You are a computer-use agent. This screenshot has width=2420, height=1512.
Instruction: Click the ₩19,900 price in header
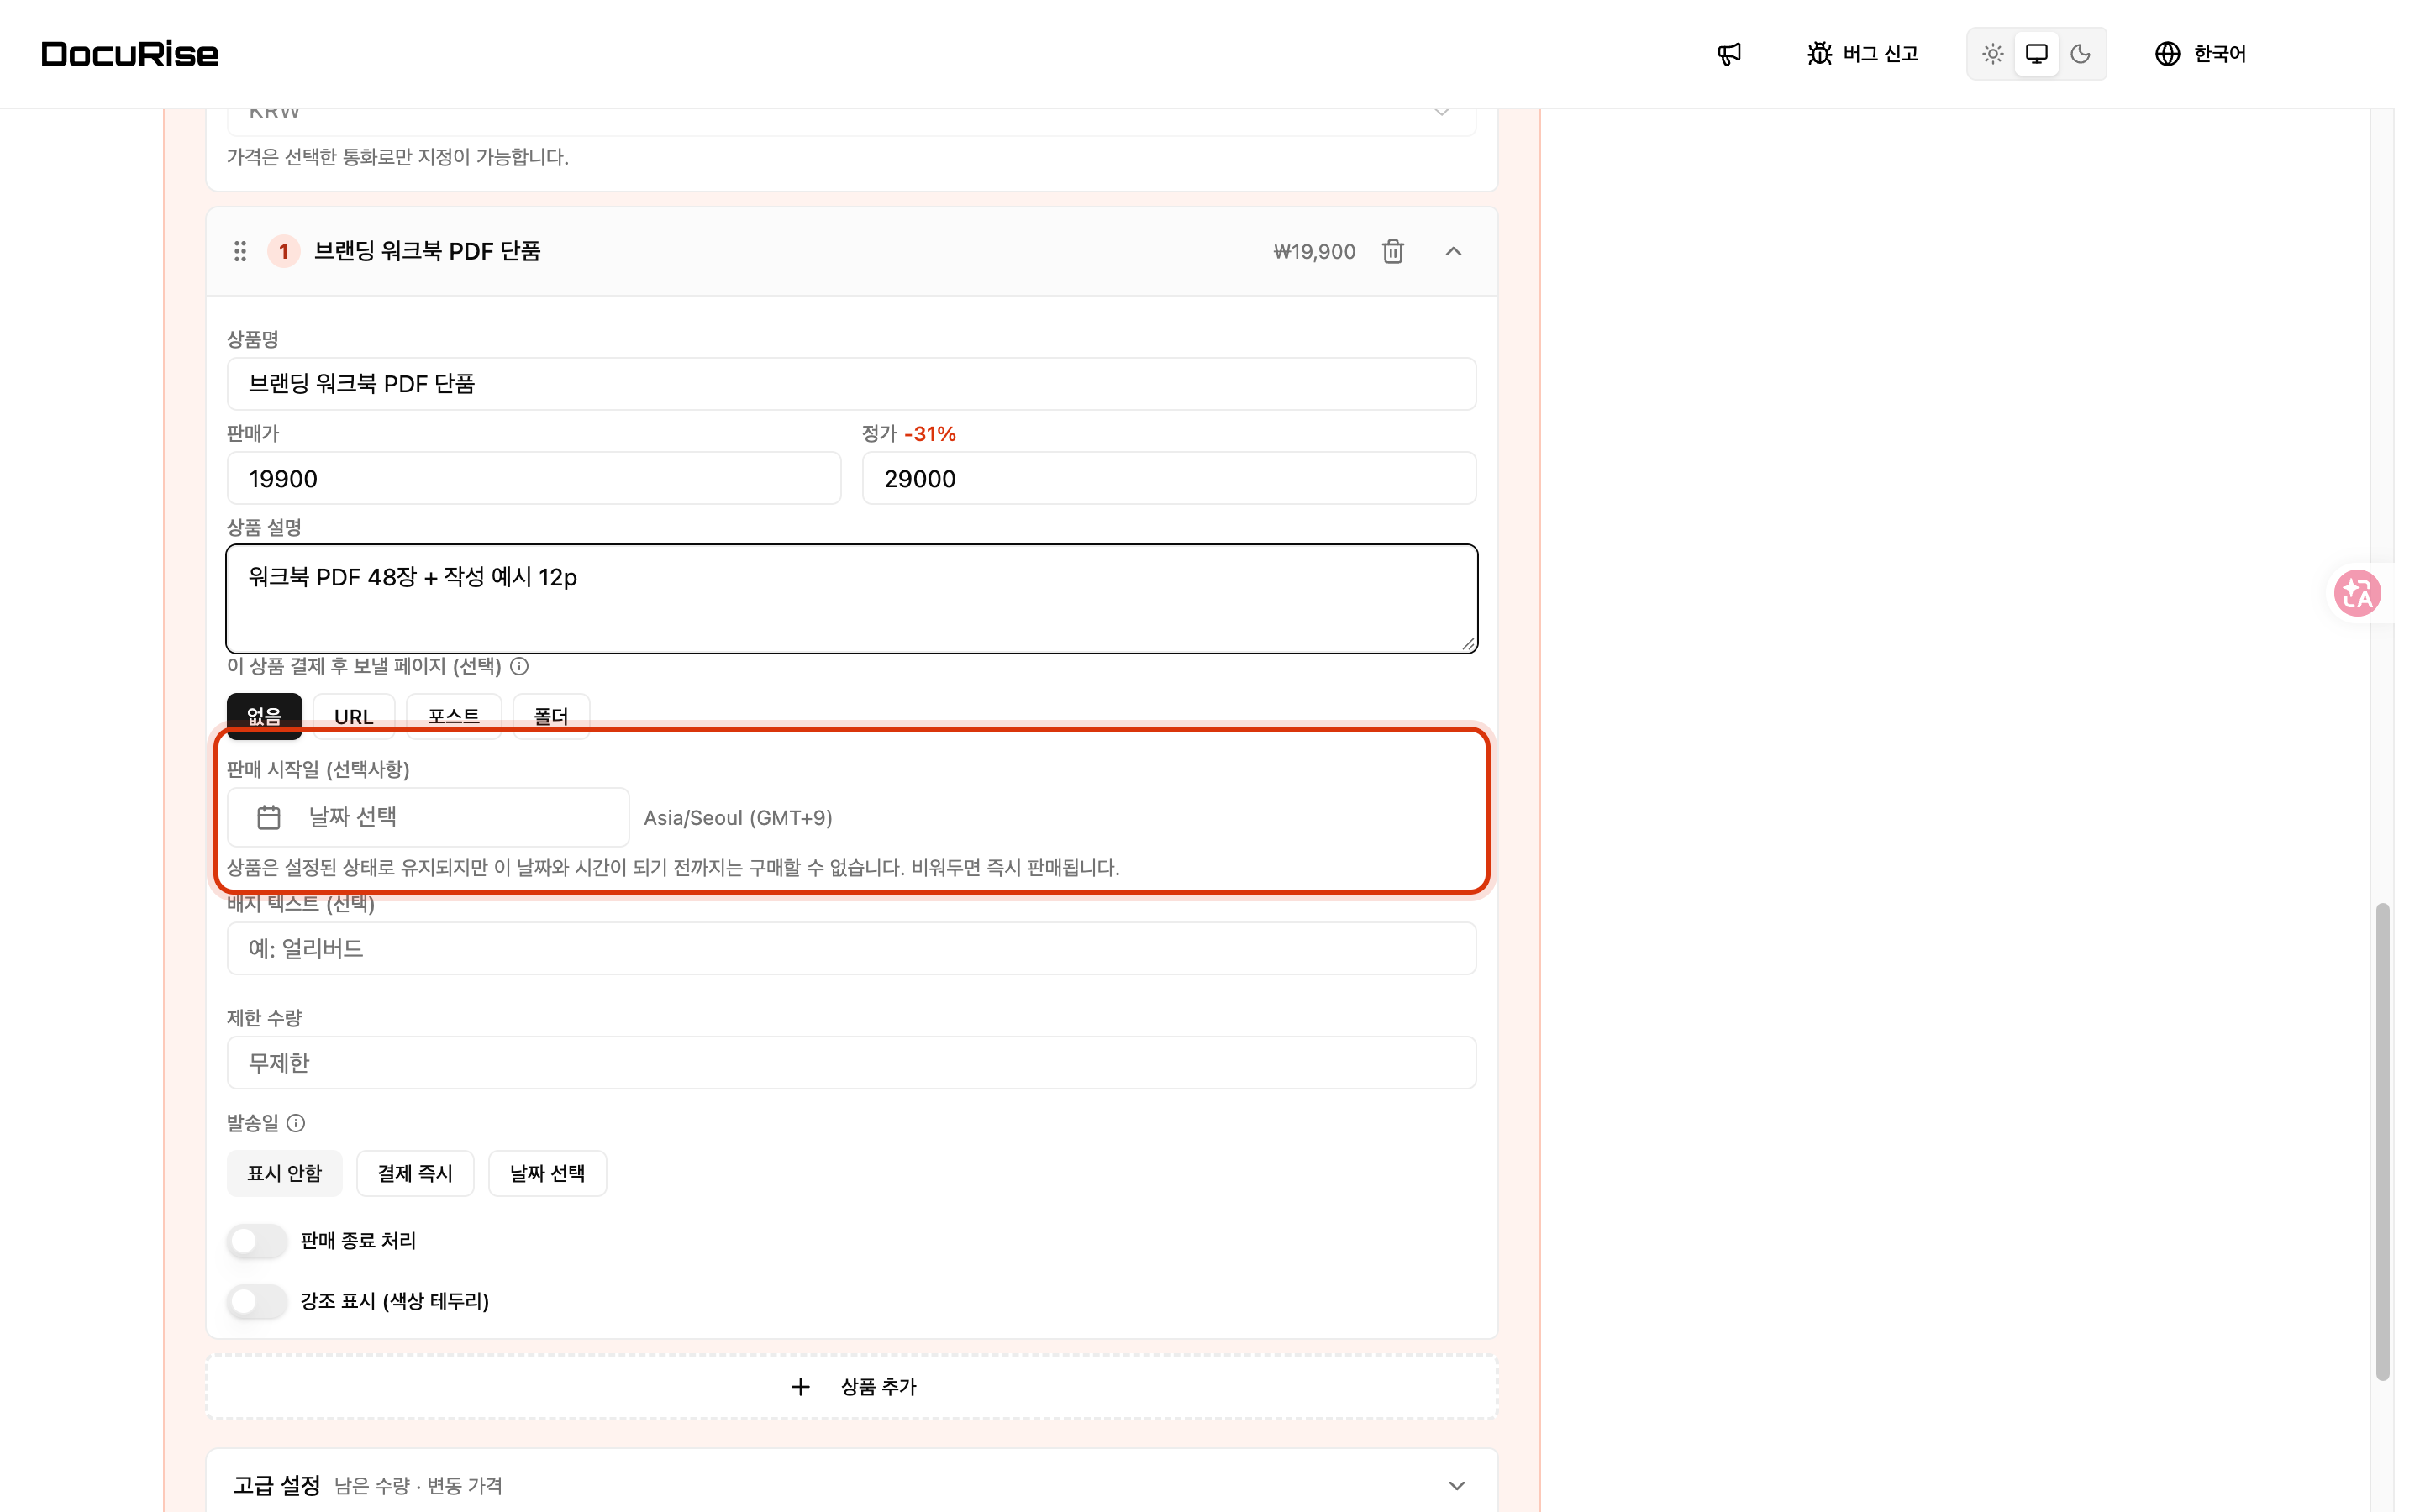(1314, 252)
